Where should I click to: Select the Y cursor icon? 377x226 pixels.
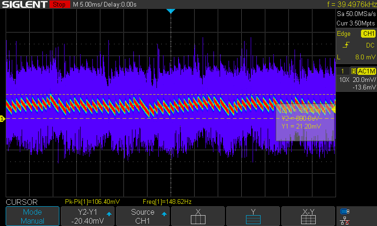pos(253,219)
